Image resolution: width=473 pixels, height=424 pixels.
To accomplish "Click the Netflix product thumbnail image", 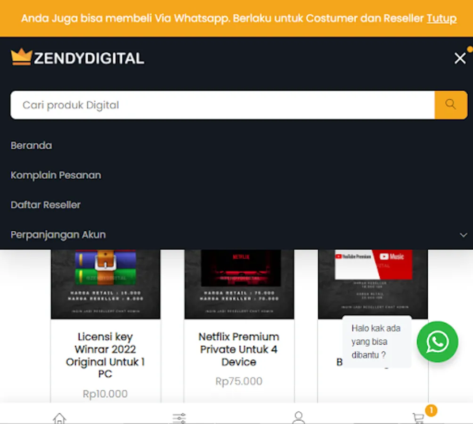I will (239, 284).
